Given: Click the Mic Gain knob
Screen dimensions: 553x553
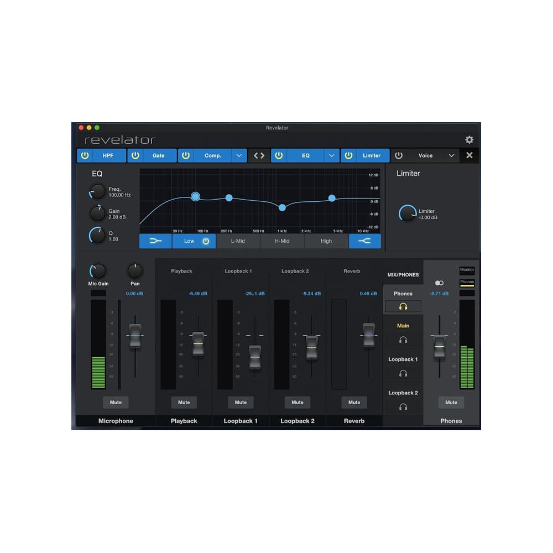Looking at the screenshot, I should pyautogui.click(x=98, y=271).
